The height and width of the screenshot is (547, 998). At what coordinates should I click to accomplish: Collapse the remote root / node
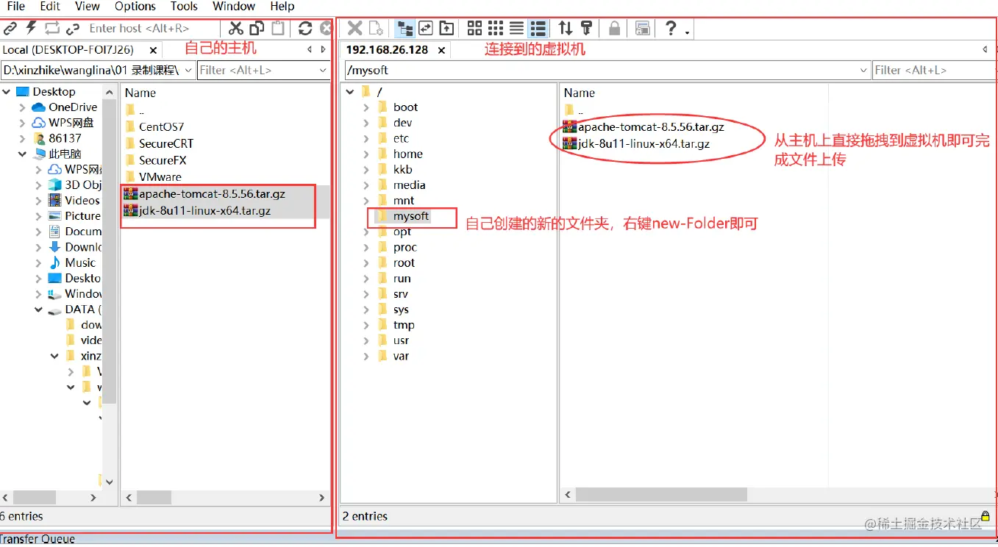[350, 92]
